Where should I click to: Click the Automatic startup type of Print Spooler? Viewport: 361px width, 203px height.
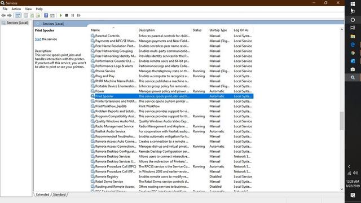click(x=217, y=96)
